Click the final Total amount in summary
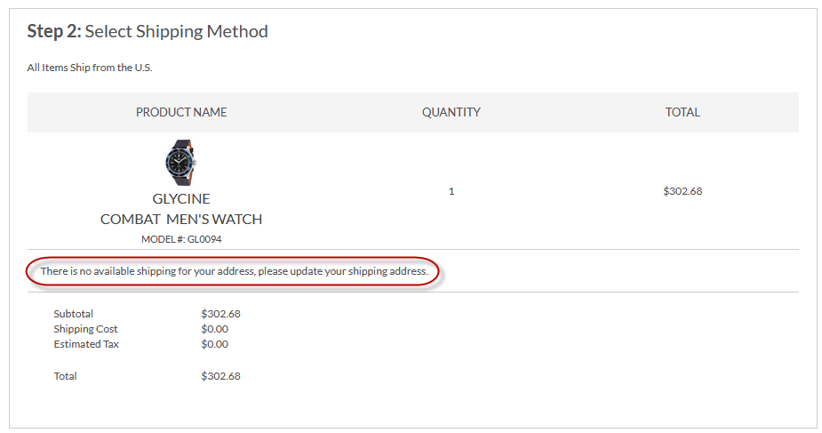822x433 pixels. [x=220, y=376]
